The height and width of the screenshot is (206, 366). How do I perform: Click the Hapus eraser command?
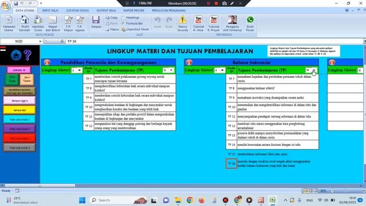pos(112,29)
